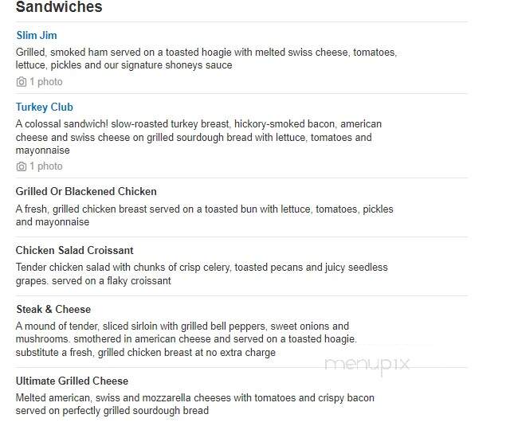Click the camera icon under Turkey Club
Viewport: 510px width, 430px height.
click(22, 166)
